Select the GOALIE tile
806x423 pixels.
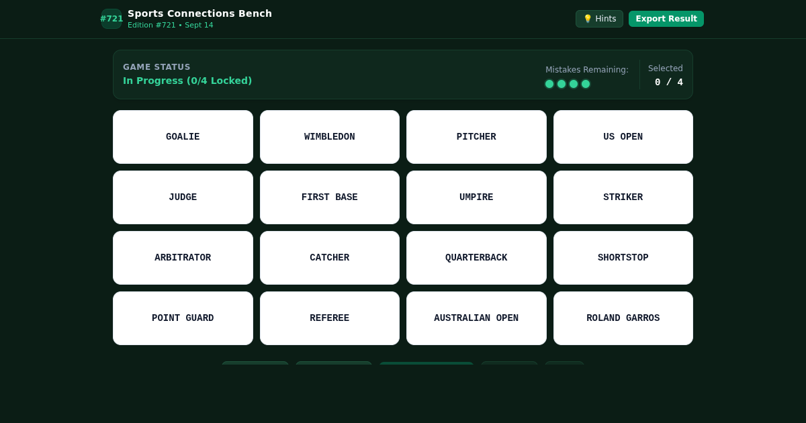(183, 137)
